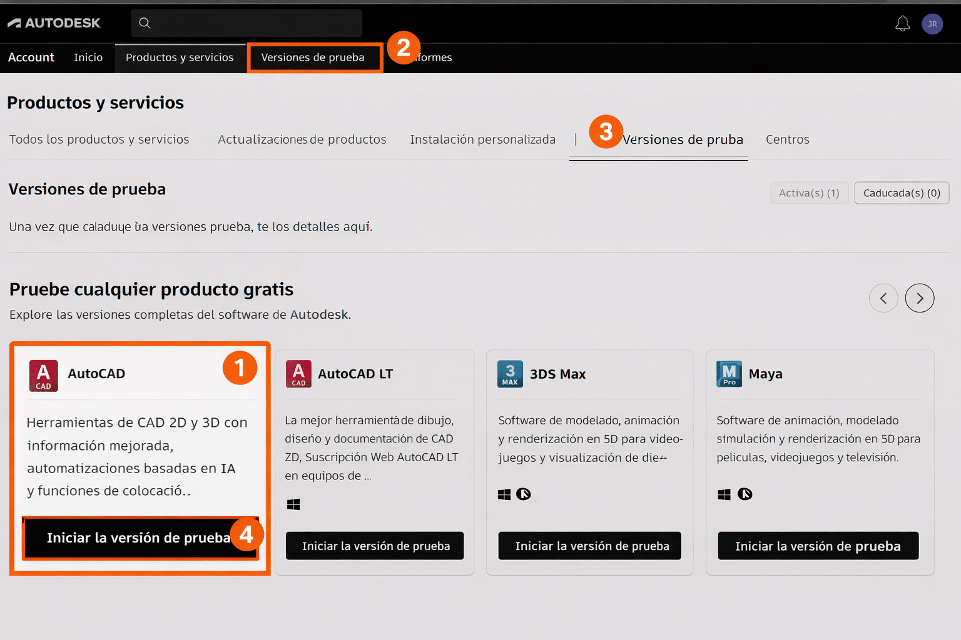The image size is (961, 640).
Task: Go back with the left carousel arrow
Action: click(x=883, y=298)
